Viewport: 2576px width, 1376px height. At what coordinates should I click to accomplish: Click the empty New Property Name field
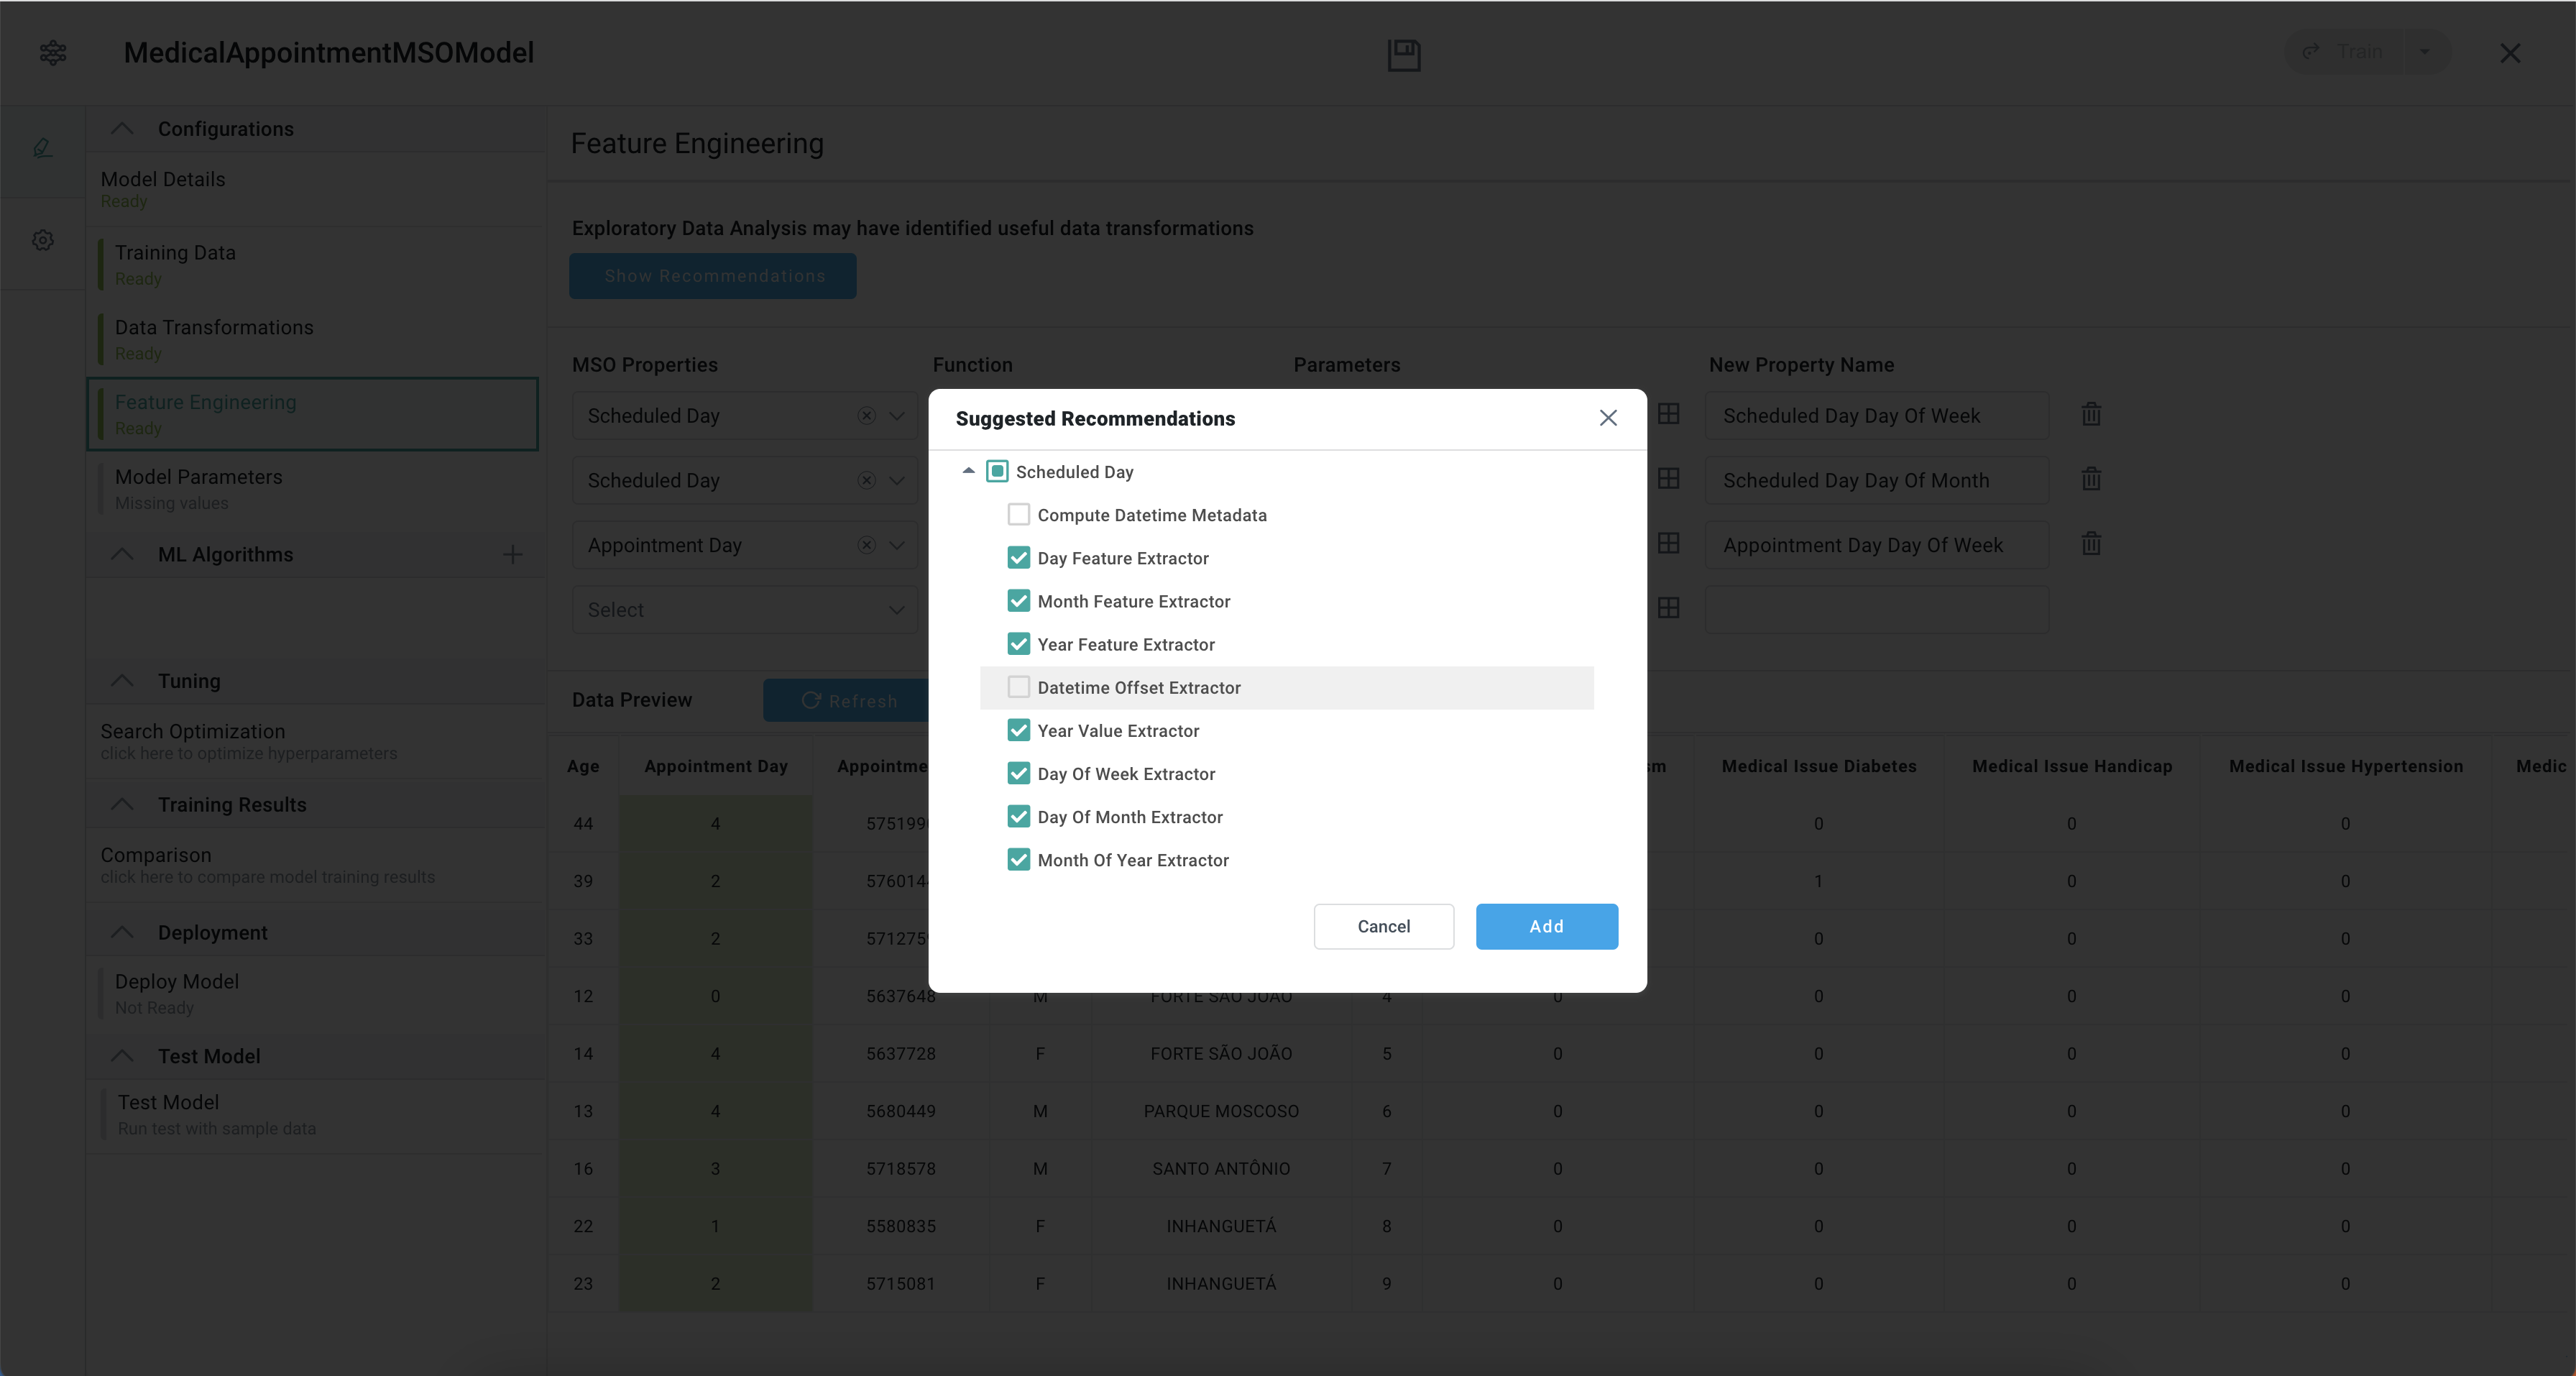(1876, 610)
